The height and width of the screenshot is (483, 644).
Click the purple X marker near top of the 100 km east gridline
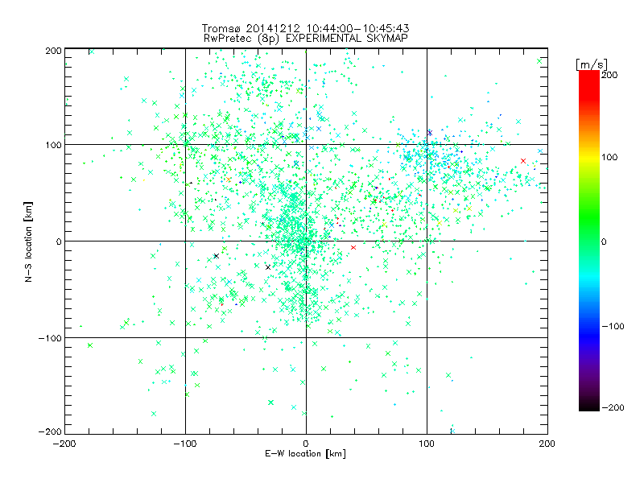tap(430, 133)
